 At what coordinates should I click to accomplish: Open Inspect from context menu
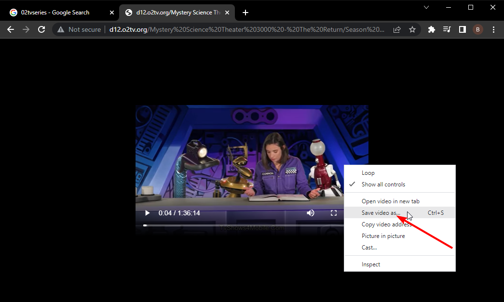tap(399, 264)
